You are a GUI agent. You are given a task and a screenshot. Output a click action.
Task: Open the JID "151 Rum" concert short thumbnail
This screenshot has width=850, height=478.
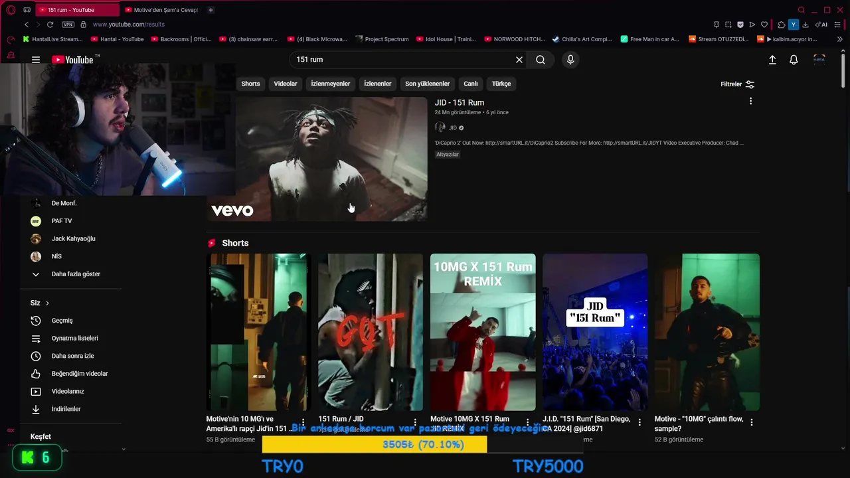(x=595, y=332)
